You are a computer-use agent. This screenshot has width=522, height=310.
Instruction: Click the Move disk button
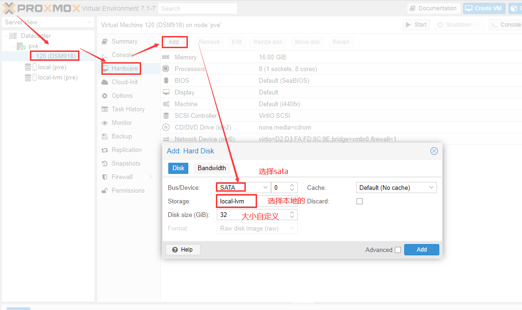[x=307, y=42]
